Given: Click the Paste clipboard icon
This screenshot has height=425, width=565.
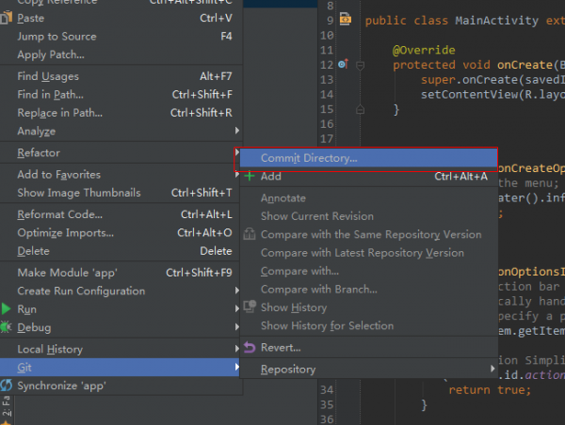Looking at the screenshot, I should pos(7,18).
